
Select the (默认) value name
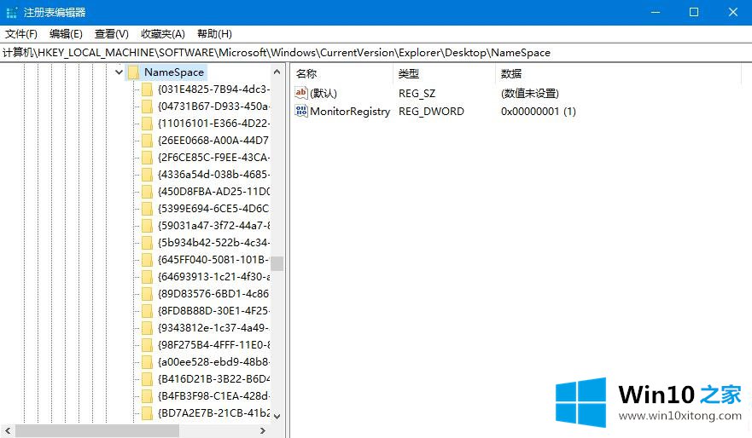tap(324, 94)
